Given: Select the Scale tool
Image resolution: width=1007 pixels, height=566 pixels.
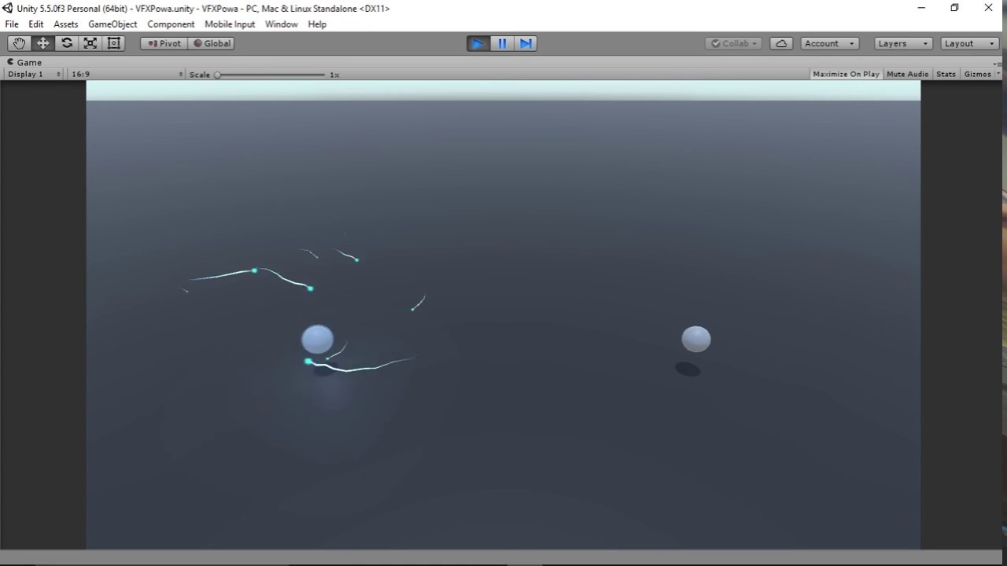Looking at the screenshot, I should [90, 43].
